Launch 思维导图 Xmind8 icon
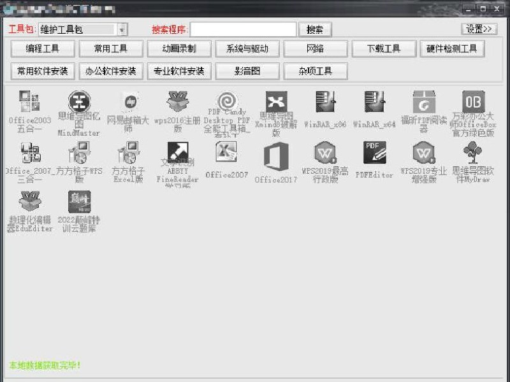Image resolution: width=510 pixels, height=382 pixels. [276, 101]
